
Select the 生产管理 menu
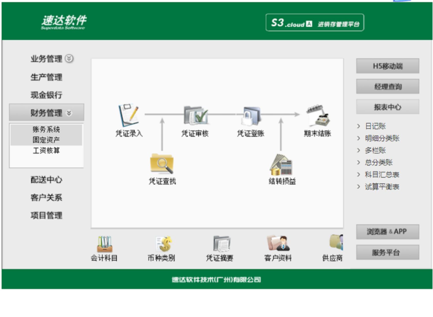coord(46,77)
